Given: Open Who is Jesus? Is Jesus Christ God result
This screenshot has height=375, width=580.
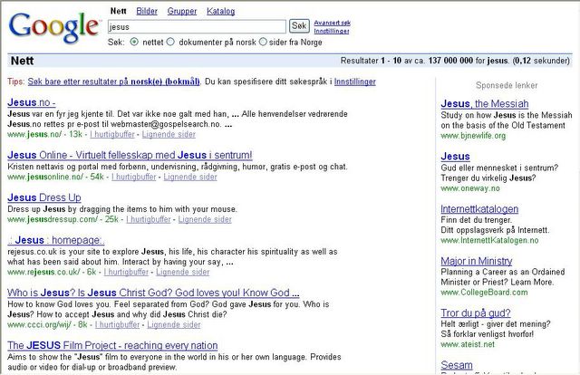Looking at the screenshot, I should point(153,293).
